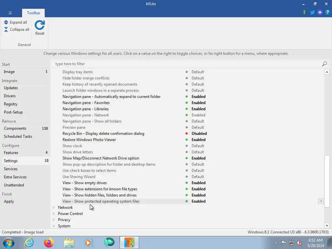
Task: Open the Updates page in sidebar
Action: coord(25,88)
